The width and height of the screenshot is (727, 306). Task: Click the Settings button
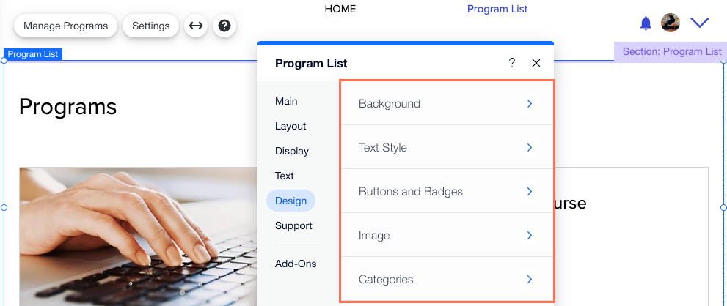150,26
